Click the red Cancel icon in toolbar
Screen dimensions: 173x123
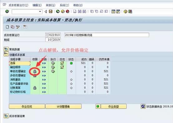point(67,11)
